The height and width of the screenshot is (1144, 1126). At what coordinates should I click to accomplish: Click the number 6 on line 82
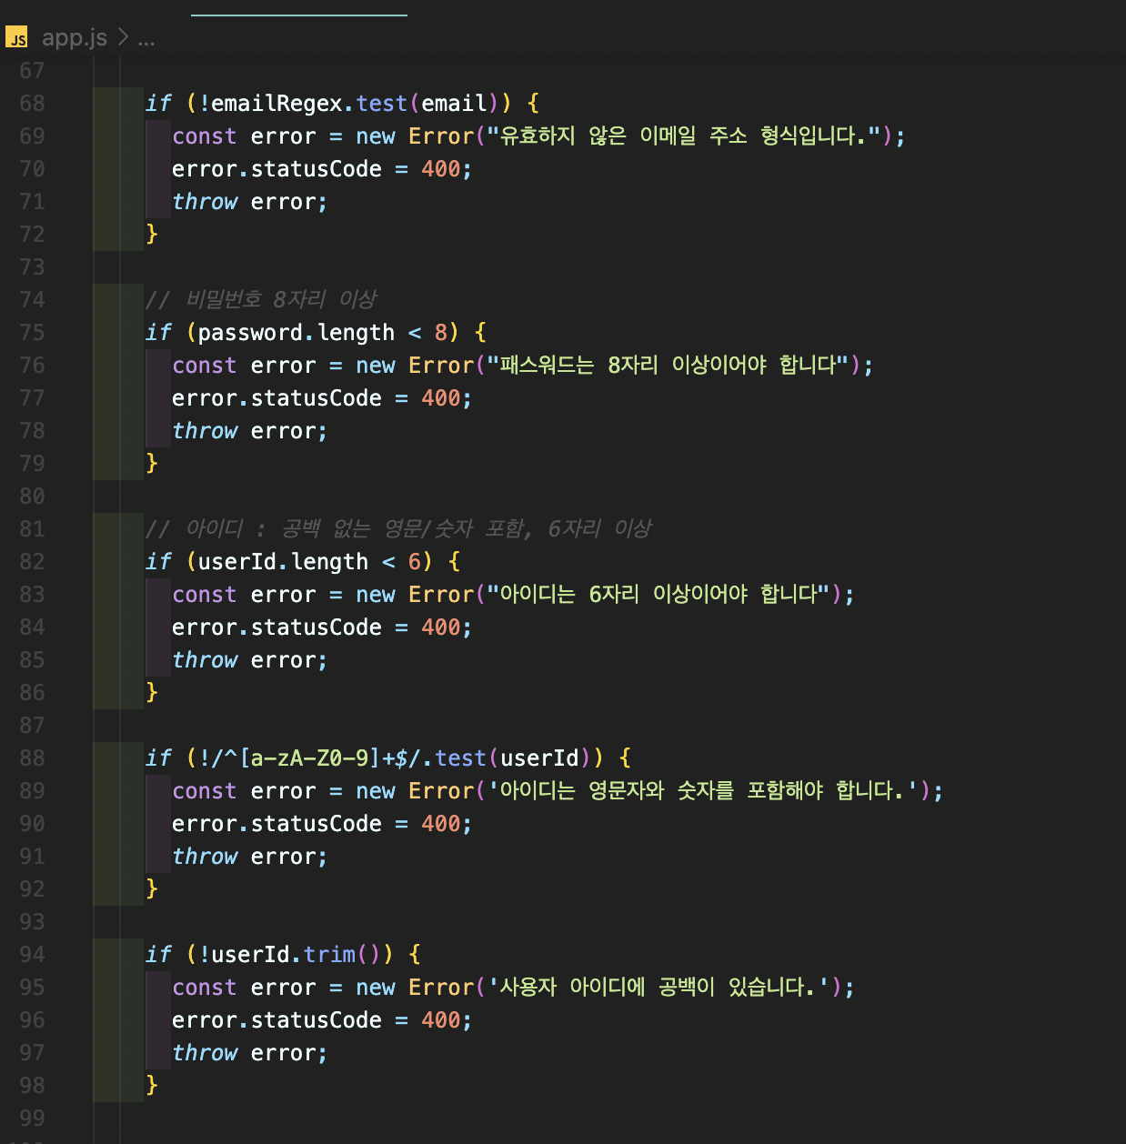click(x=415, y=562)
